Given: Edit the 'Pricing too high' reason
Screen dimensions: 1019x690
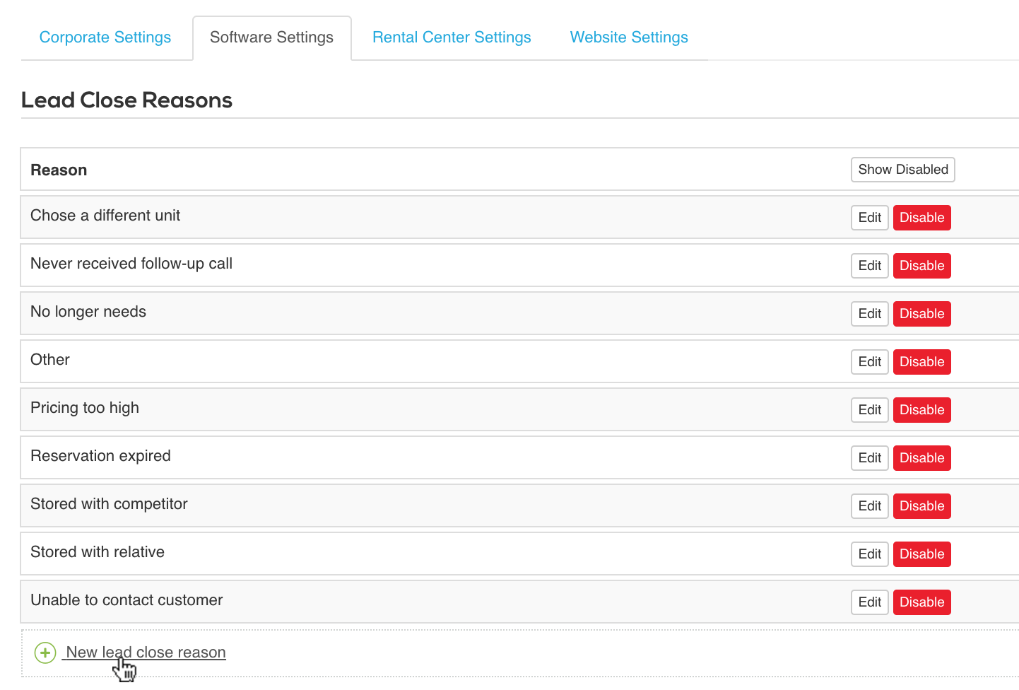Looking at the screenshot, I should (869, 409).
